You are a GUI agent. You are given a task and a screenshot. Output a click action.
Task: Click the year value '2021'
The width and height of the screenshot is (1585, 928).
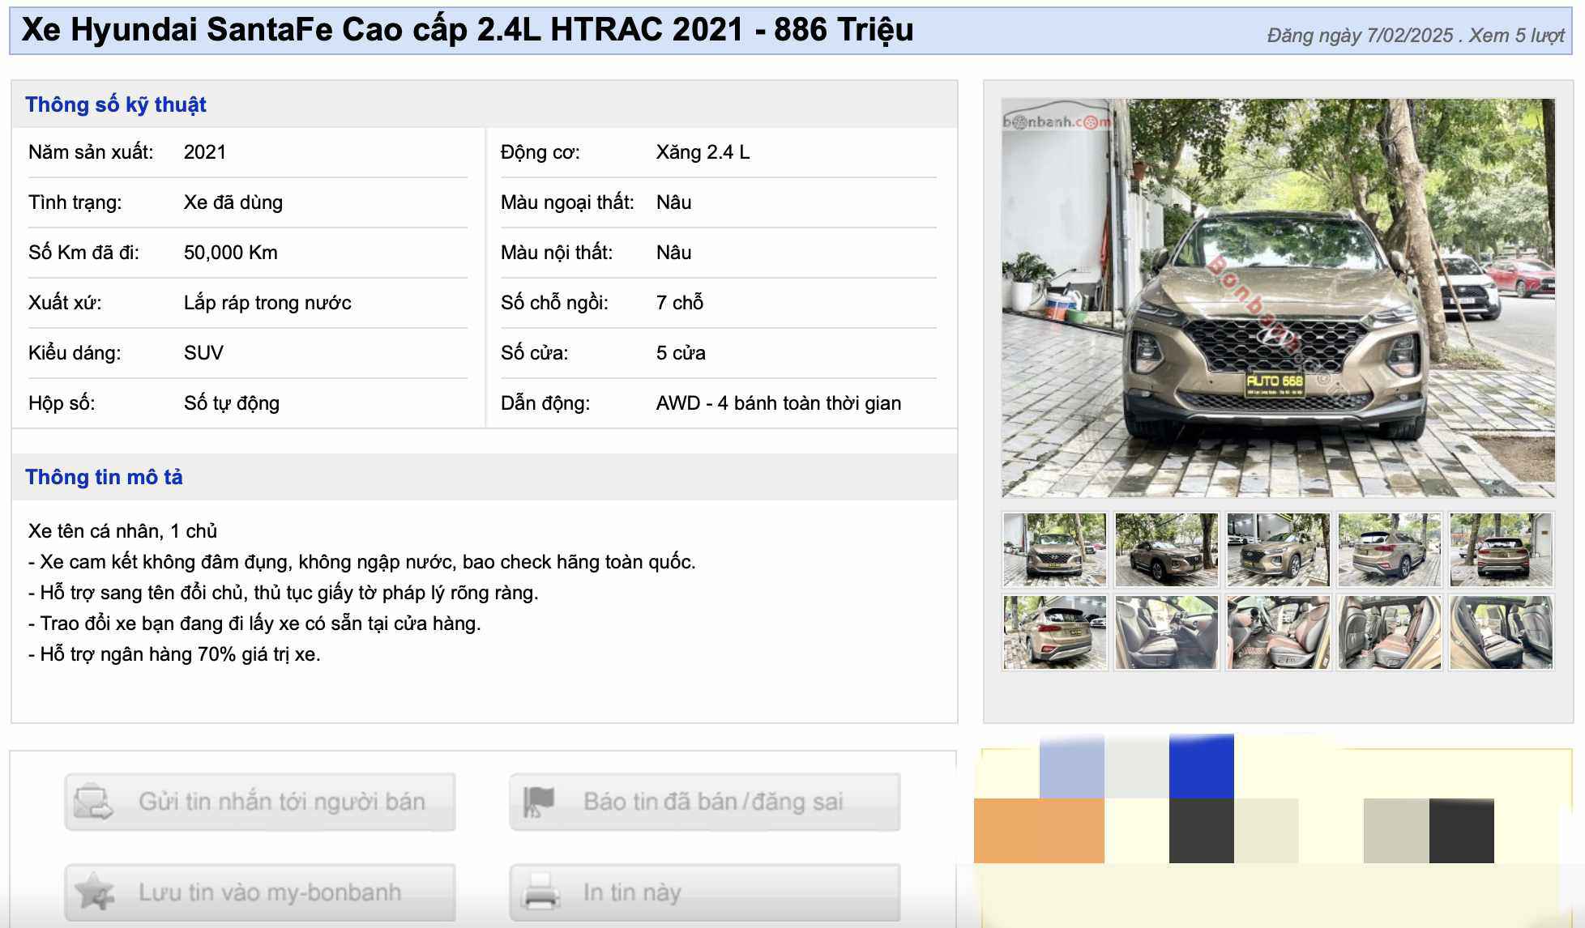tap(205, 152)
